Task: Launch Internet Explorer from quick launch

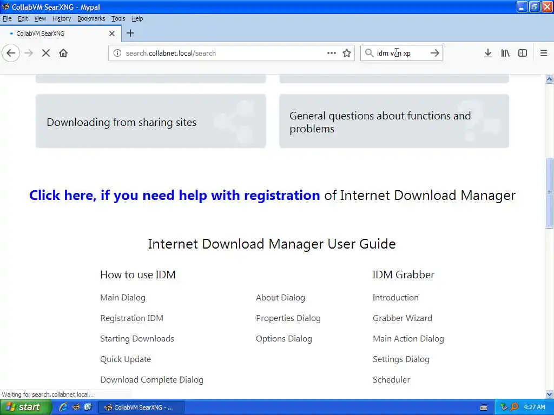Action: click(63, 407)
